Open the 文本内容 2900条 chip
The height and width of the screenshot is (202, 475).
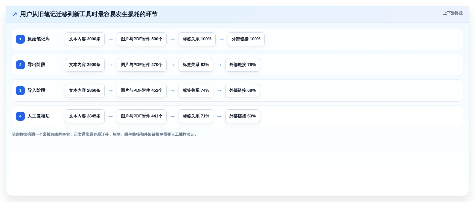coord(85,65)
